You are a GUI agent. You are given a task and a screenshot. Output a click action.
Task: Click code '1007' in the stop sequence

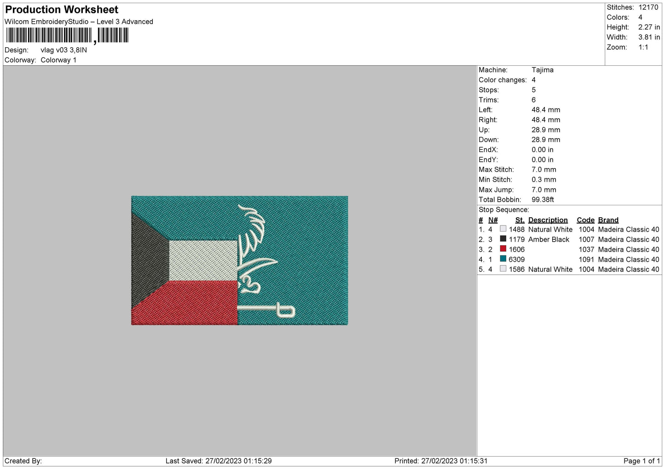tap(587, 239)
